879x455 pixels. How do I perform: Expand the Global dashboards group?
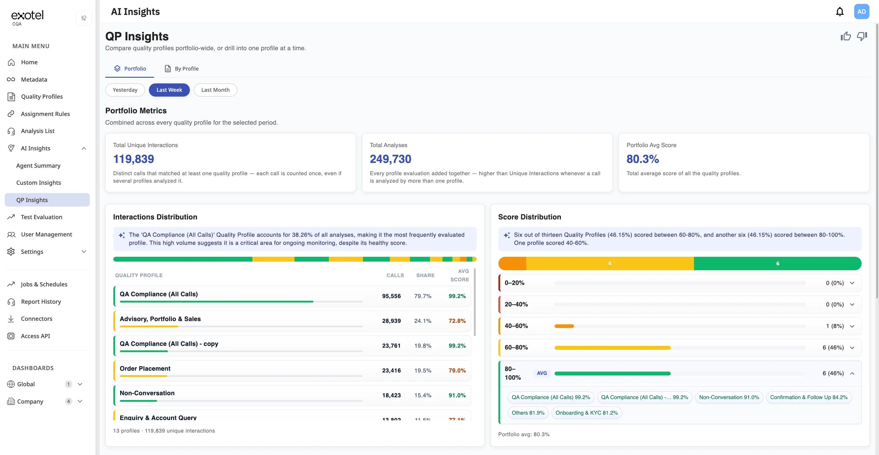point(80,384)
